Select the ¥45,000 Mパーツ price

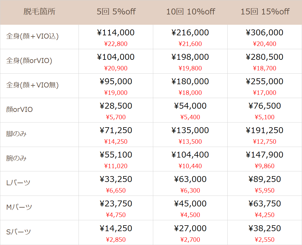coord(190,203)
